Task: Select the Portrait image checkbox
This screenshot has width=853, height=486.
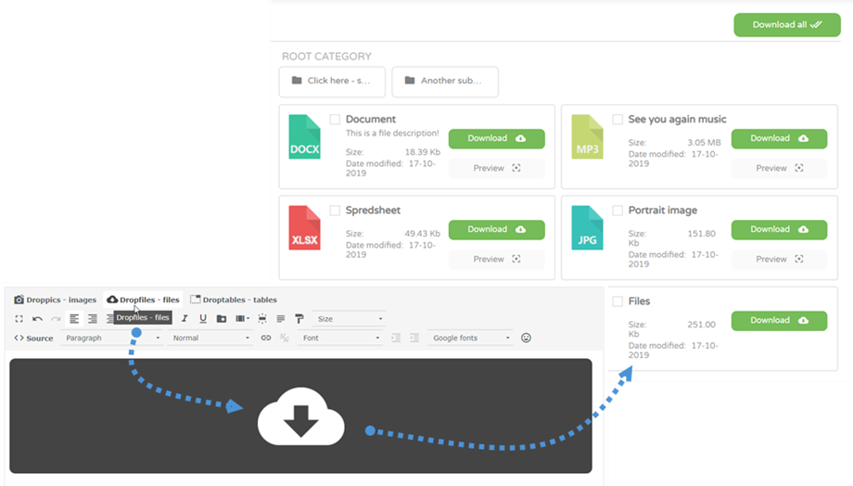Action: pos(617,211)
